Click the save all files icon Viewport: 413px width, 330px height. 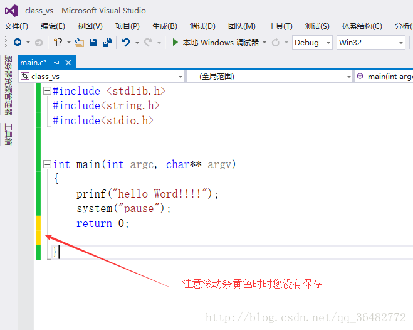tap(107, 43)
